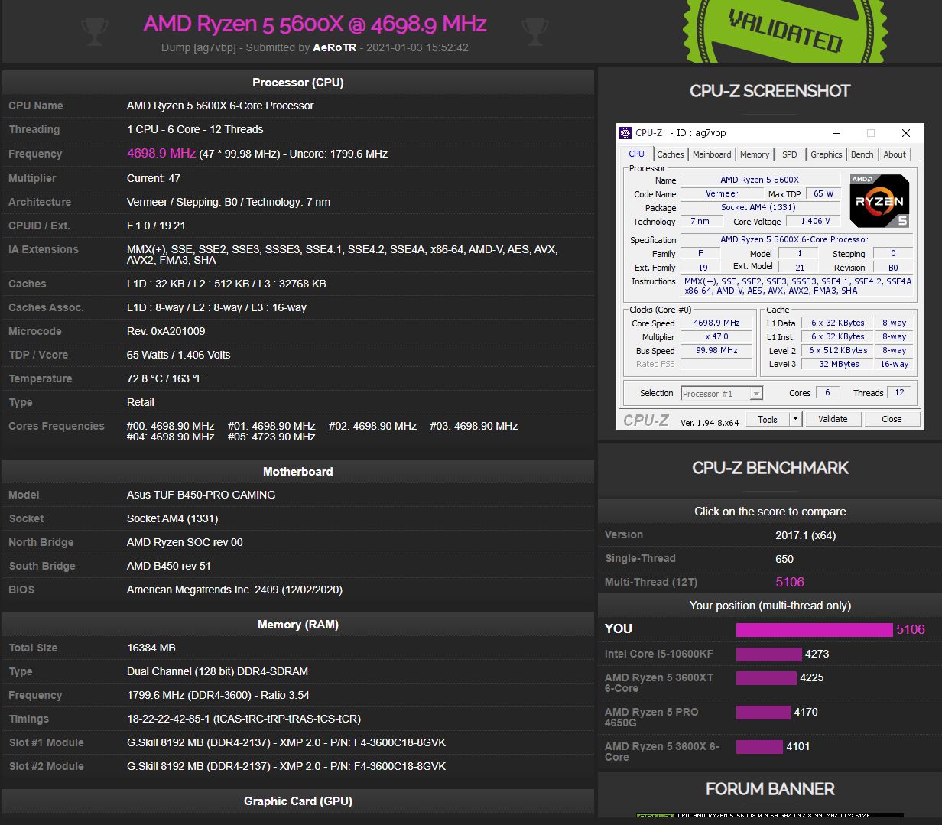Image resolution: width=942 pixels, height=825 pixels.
Task: Click the core #05 4723.90 MHz frequency
Action: pyautogui.click(x=271, y=437)
